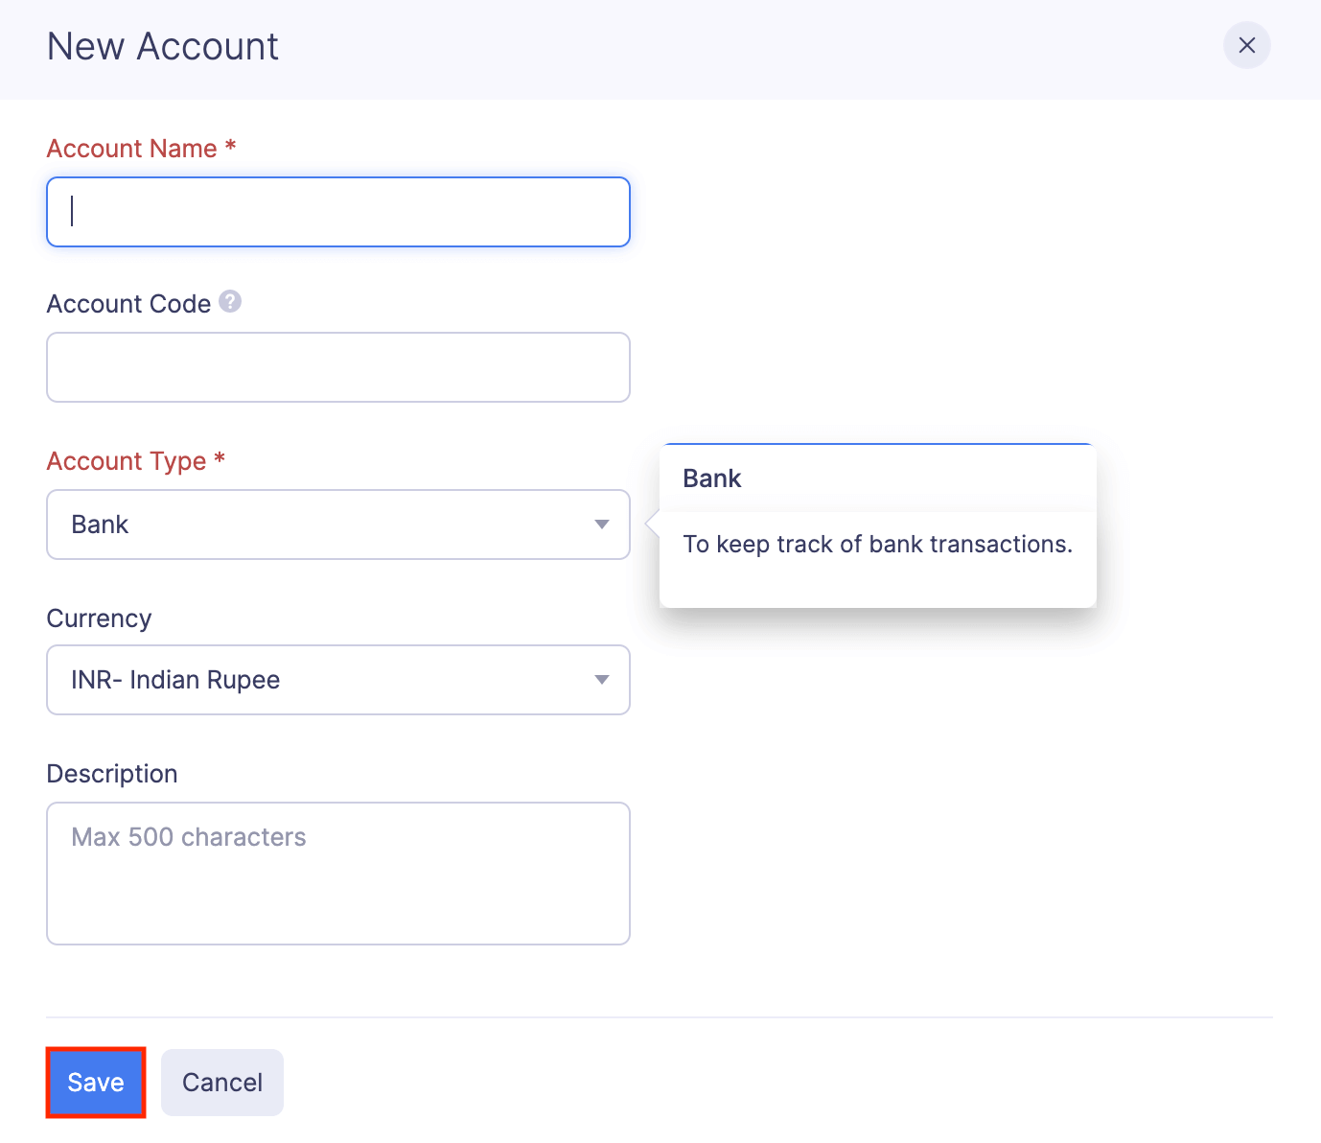Click the New Account dialog title
Viewport: 1321px width, 1143px height.
[x=162, y=45]
